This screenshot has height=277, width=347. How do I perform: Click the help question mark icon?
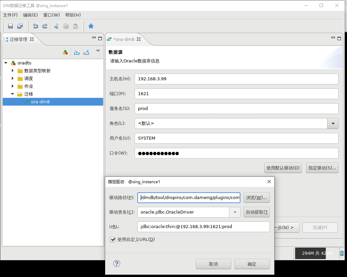pyautogui.click(x=117, y=263)
